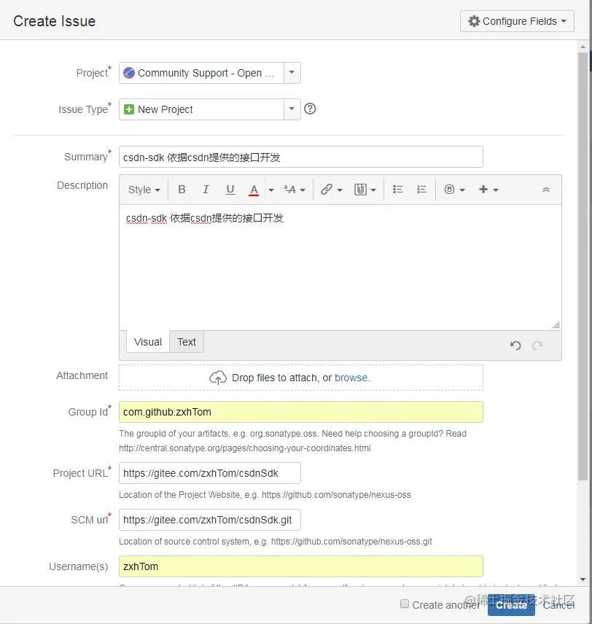Click the New Project issue type field
This screenshot has width=592, height=624.
click(x=210, y=109)
